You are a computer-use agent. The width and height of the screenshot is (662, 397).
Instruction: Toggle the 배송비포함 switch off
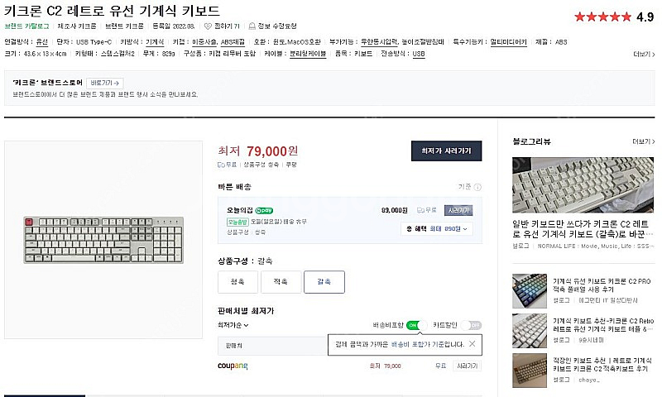[416, 325]
